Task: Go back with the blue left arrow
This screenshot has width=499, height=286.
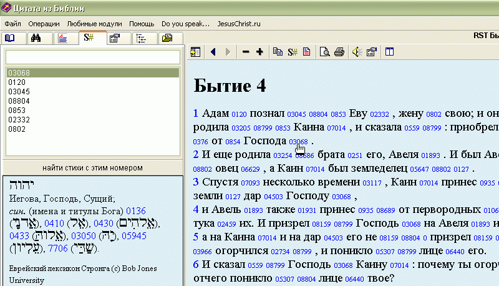Action: 213,52
